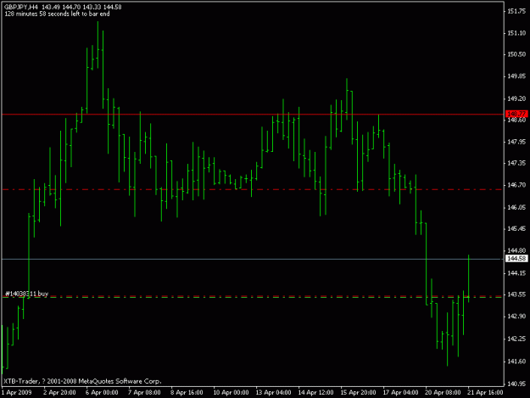Click the XTB-Trader MetaQuotes copyright text
Screen dimensions: 530x398
pos(82,381)
